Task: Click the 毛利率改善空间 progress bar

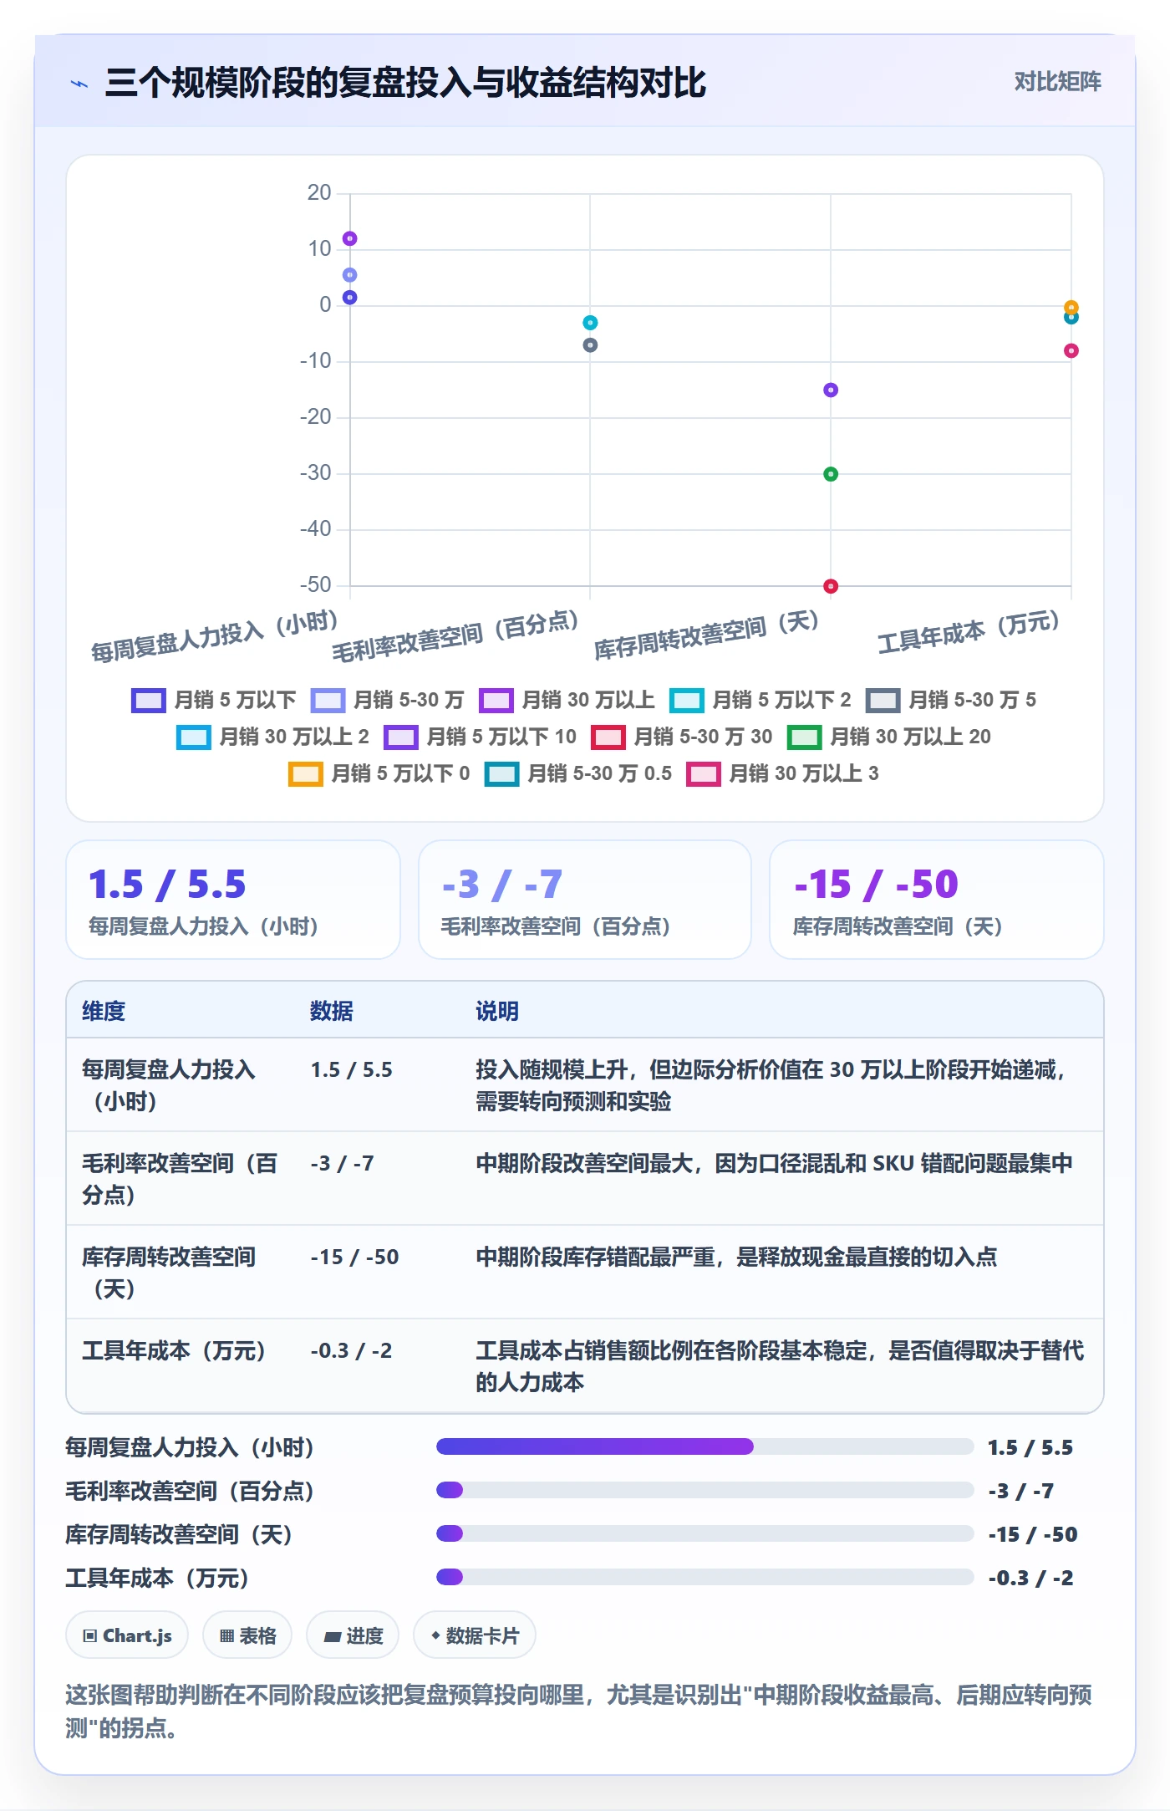Action: point(705,1490)
